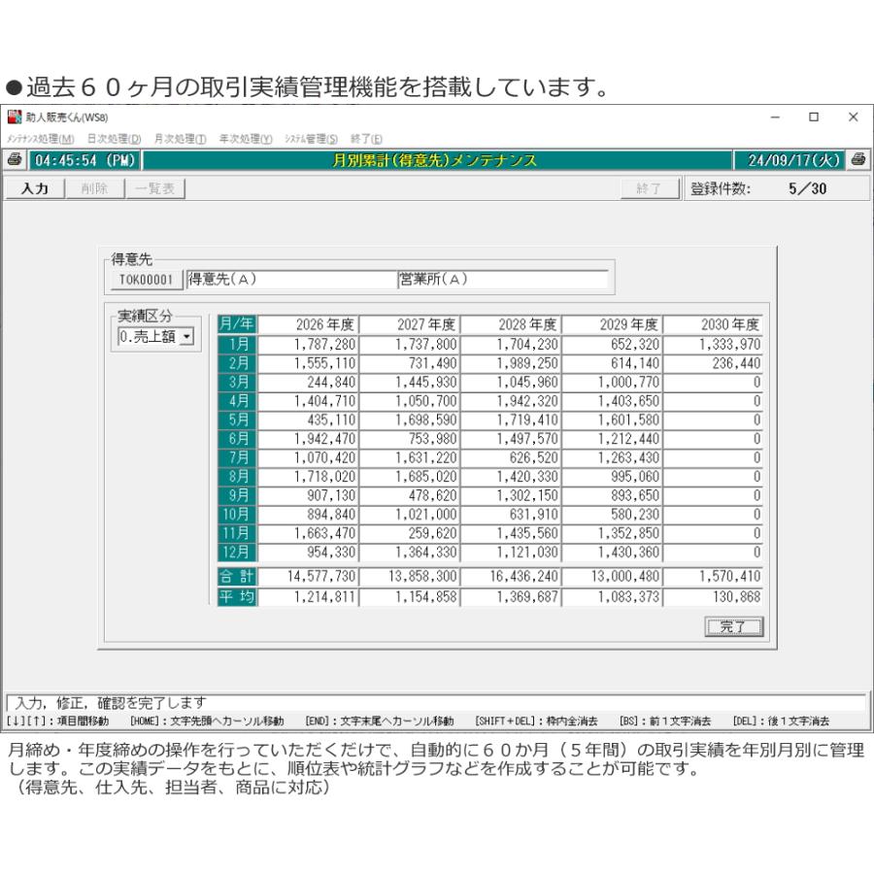Click the 8月 row header
Viewport: 874px width, 874px height.
pyautogui.click(x=237, y=477)
